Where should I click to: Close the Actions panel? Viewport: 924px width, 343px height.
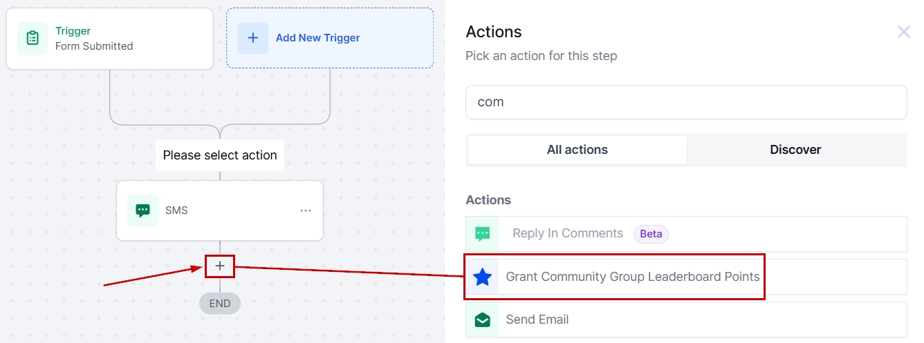(903, 32)
